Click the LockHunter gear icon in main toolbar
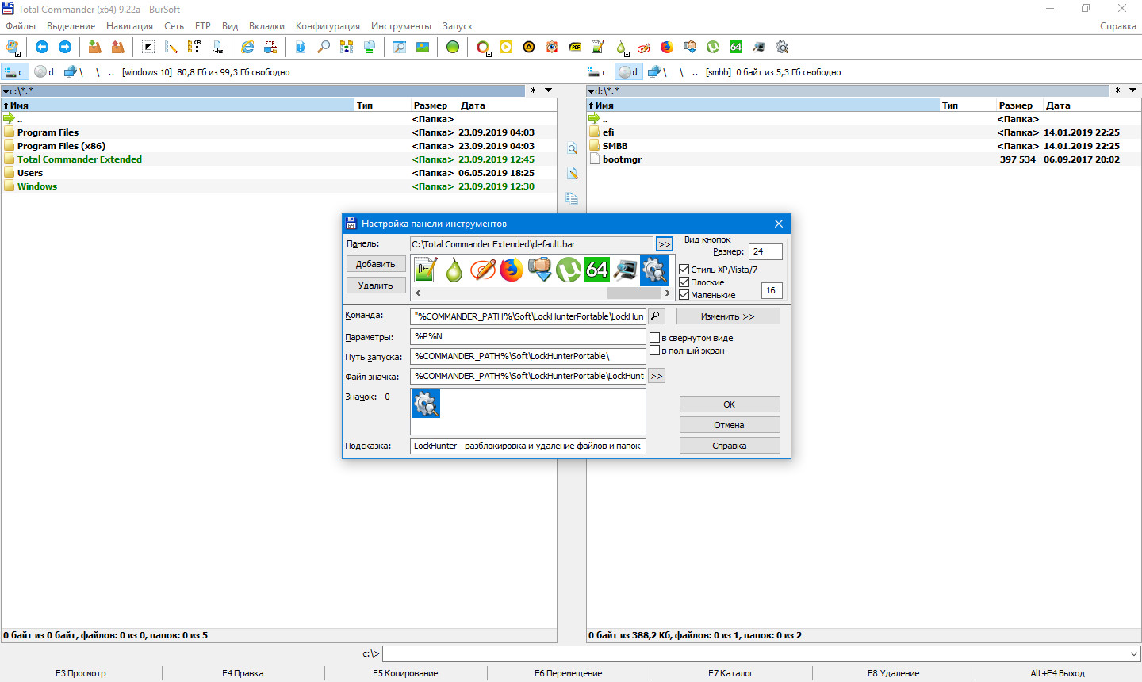 pos(782,47)
